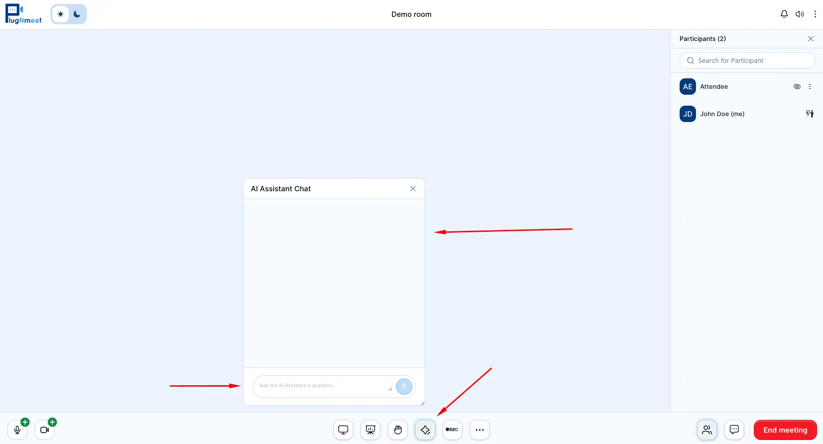This screenshot has height=444, width=823.
Task: Open the chat messages panel
Action: [x=734, y=429]
